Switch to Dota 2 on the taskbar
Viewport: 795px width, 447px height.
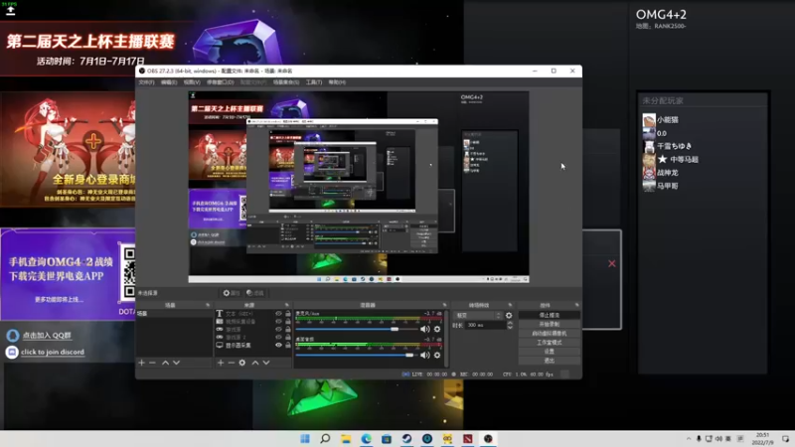click(467, 439)
